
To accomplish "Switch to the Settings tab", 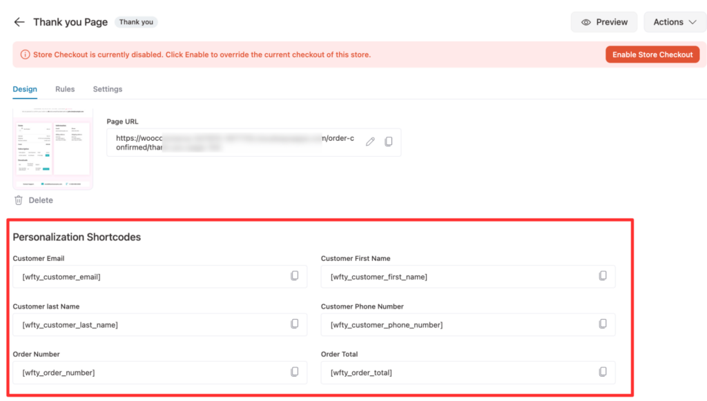I will (107, 89).
